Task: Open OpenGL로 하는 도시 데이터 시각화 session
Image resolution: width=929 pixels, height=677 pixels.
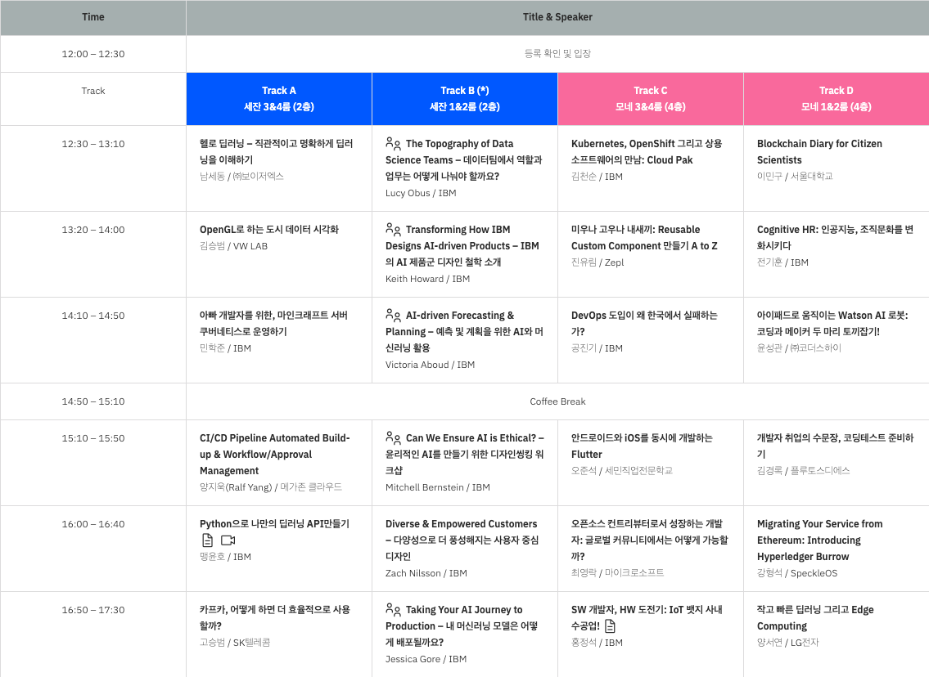Action: 269,229
